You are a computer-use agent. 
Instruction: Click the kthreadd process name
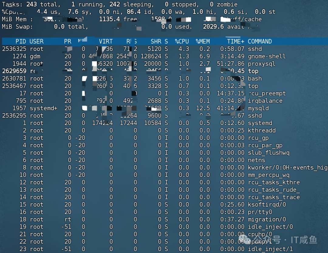[263, 130]
